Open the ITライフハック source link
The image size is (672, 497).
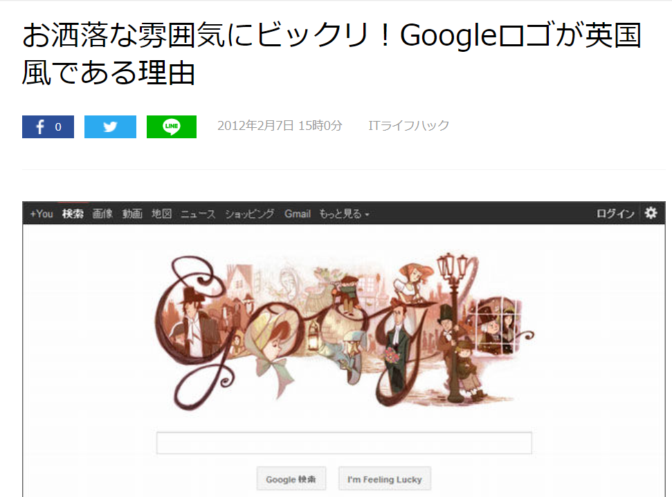coord(409,125)
